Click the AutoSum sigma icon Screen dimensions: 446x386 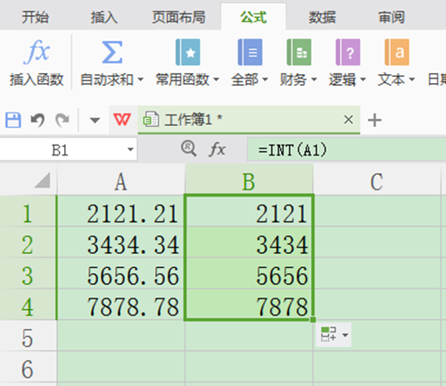click(x=111, y=52)
